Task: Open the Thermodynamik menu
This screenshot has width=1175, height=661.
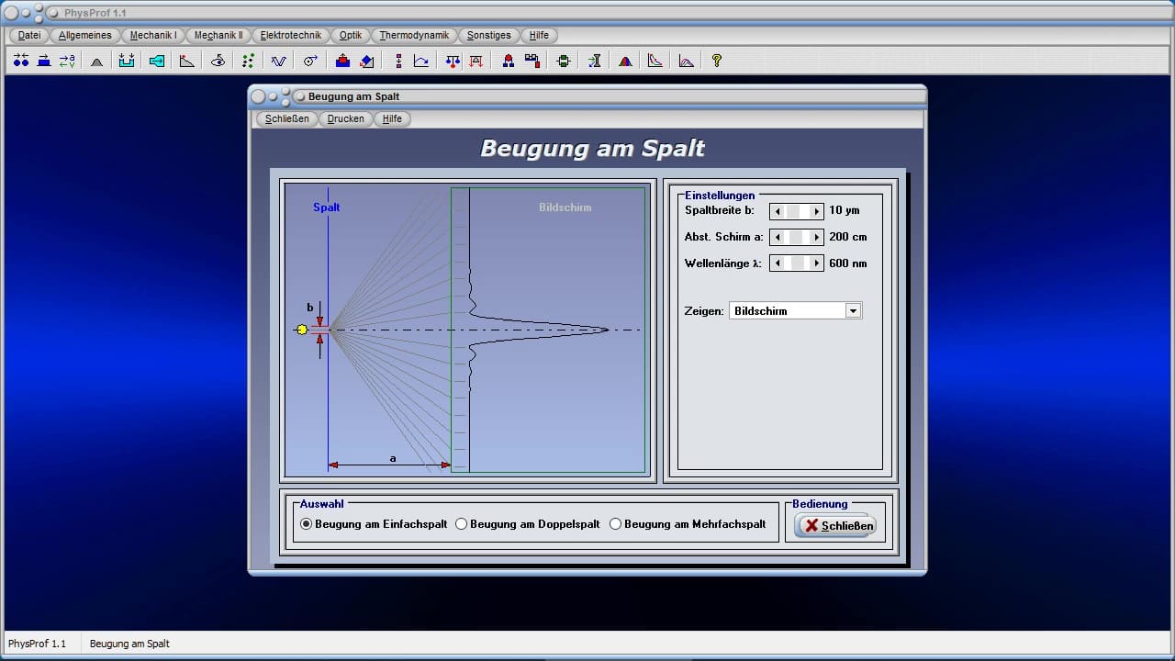Action: pos(414,35)
